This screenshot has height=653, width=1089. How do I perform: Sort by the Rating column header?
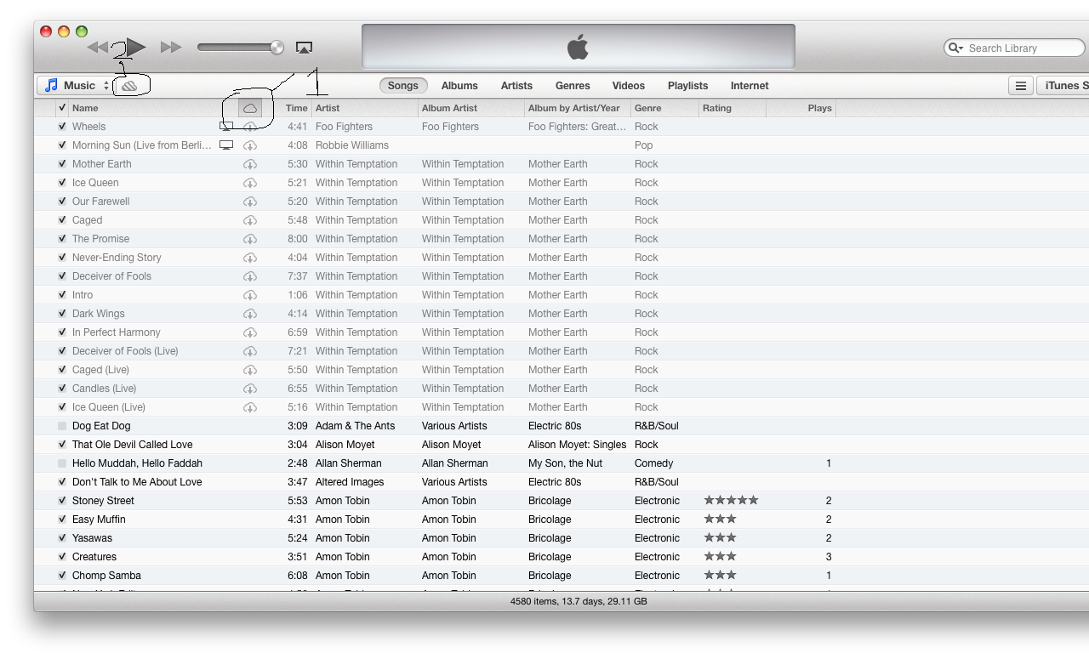[733, 108]
